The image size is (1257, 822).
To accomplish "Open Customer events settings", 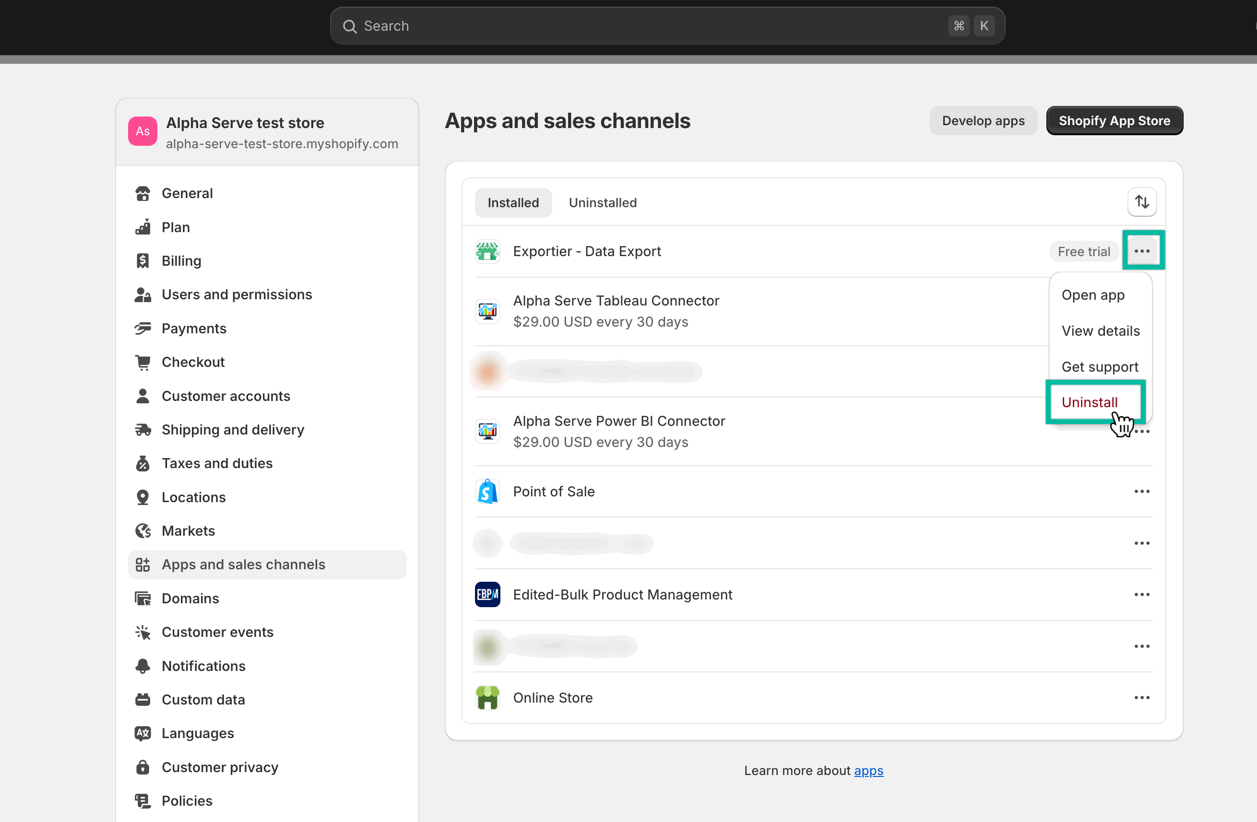I will [267, 633].
